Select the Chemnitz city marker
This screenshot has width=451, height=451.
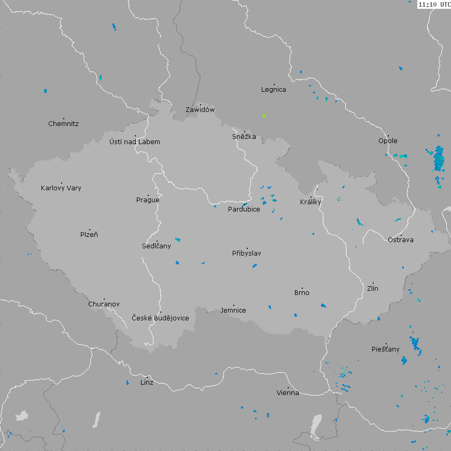[64, 118]
